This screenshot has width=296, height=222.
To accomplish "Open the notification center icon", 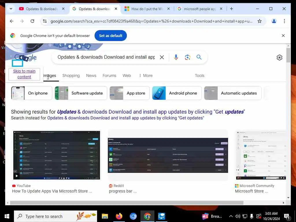I will coord(287,217).
